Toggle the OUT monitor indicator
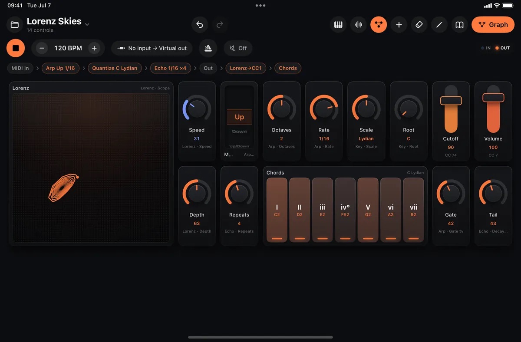The image size is (521, 342). (x=502, y=48)
